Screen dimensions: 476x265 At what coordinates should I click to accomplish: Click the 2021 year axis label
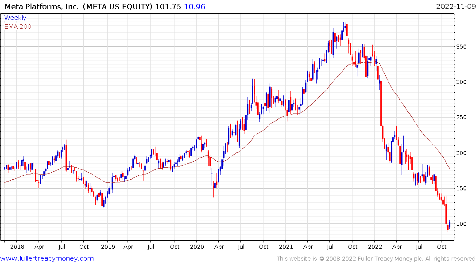point(286,246)
